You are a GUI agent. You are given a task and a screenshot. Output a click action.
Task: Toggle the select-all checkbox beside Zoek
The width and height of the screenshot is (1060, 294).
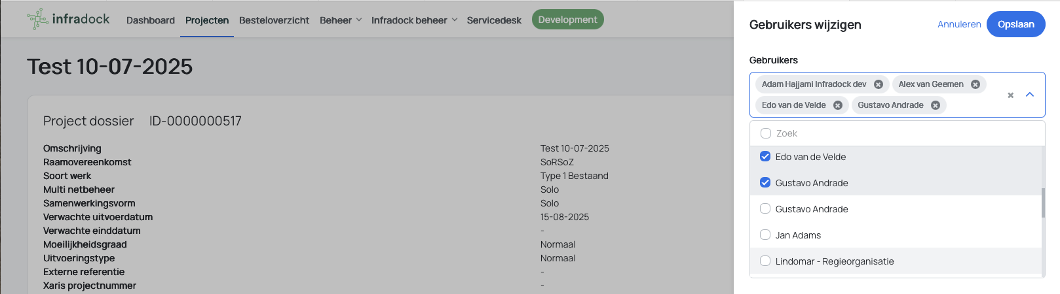pyautogui.click(x=765, y=133)
